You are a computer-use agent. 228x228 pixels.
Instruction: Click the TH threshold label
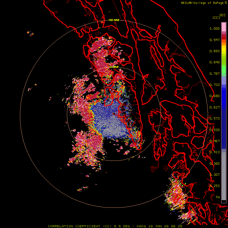point(218,197)
